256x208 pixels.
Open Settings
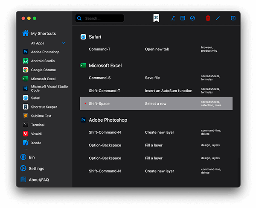(32, 168)
